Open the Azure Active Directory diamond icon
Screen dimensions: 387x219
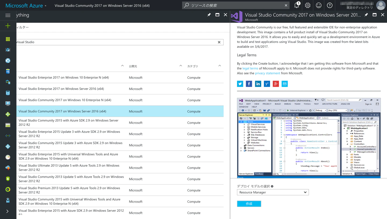click(8, 147)
